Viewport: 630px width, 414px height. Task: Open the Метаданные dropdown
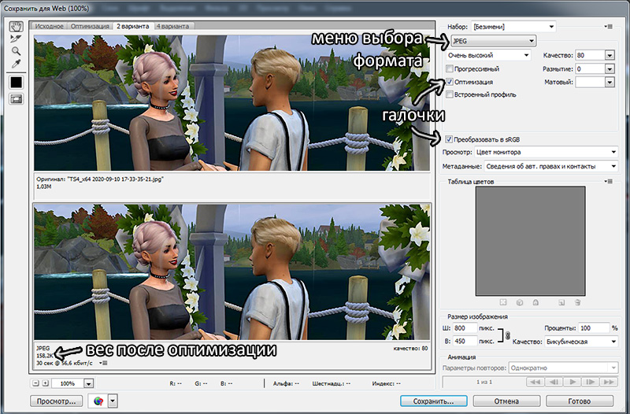pos(550,166)
